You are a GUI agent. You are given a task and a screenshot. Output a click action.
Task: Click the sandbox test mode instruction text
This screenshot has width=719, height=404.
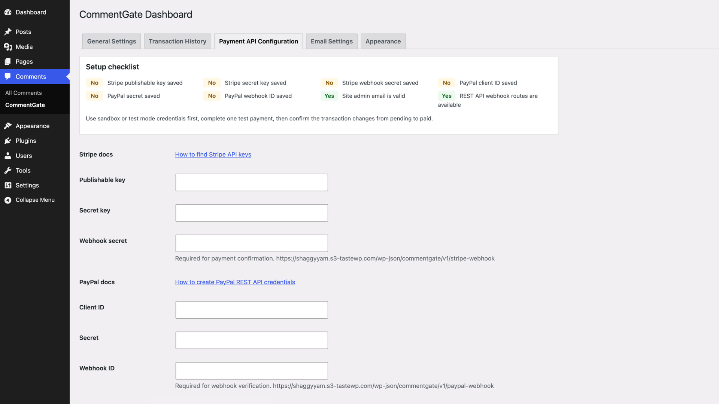click(x=259, y=119)
